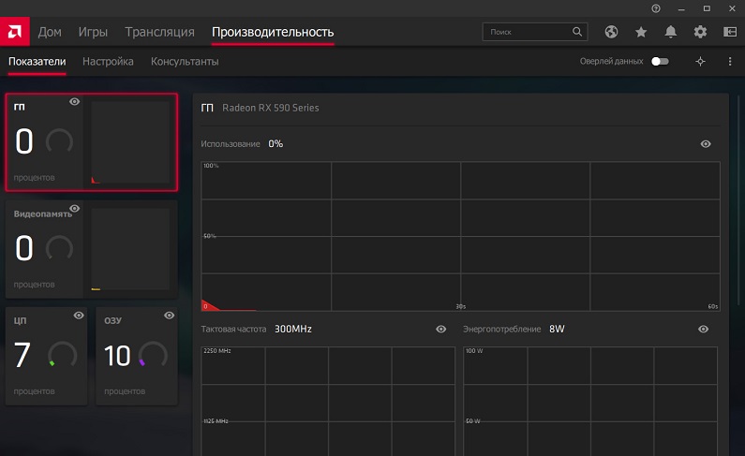This screenshot has width=745, height=456.
Task: Go to the Консультанты sub-tab
Action: tap(185, 62)
